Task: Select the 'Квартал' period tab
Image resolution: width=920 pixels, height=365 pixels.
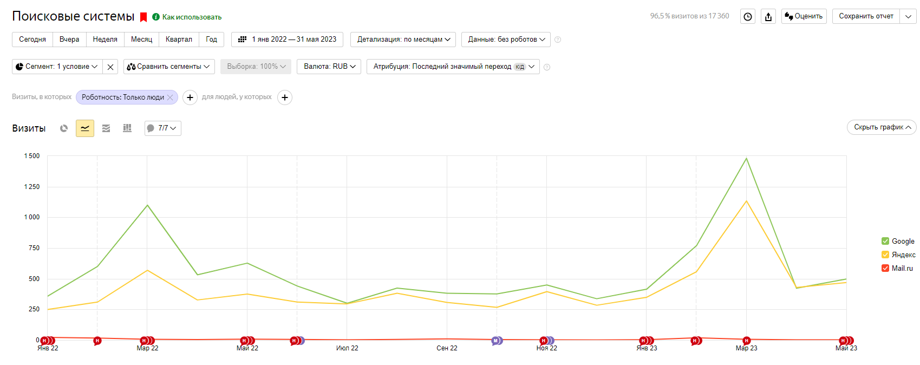Action: pyautogui.click(x=179, y=40)
